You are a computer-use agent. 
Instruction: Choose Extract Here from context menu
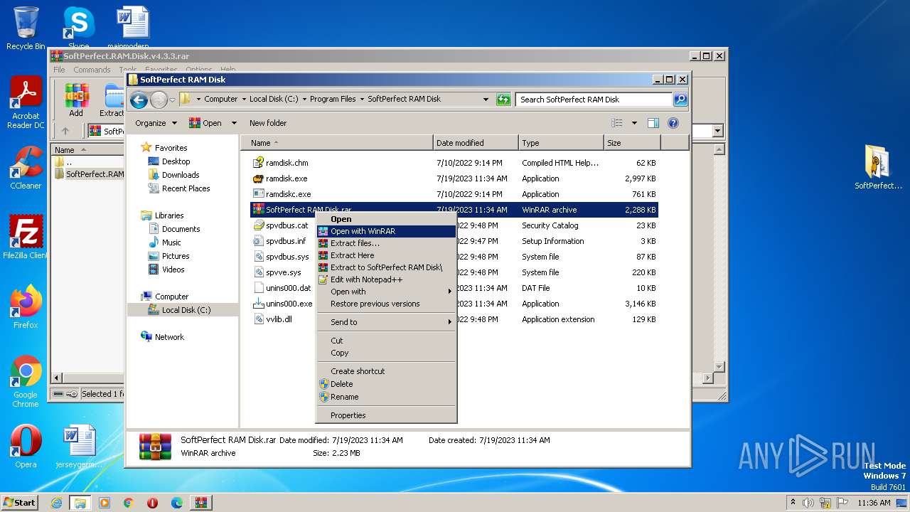pyautogui.click(x=386, y=255)
